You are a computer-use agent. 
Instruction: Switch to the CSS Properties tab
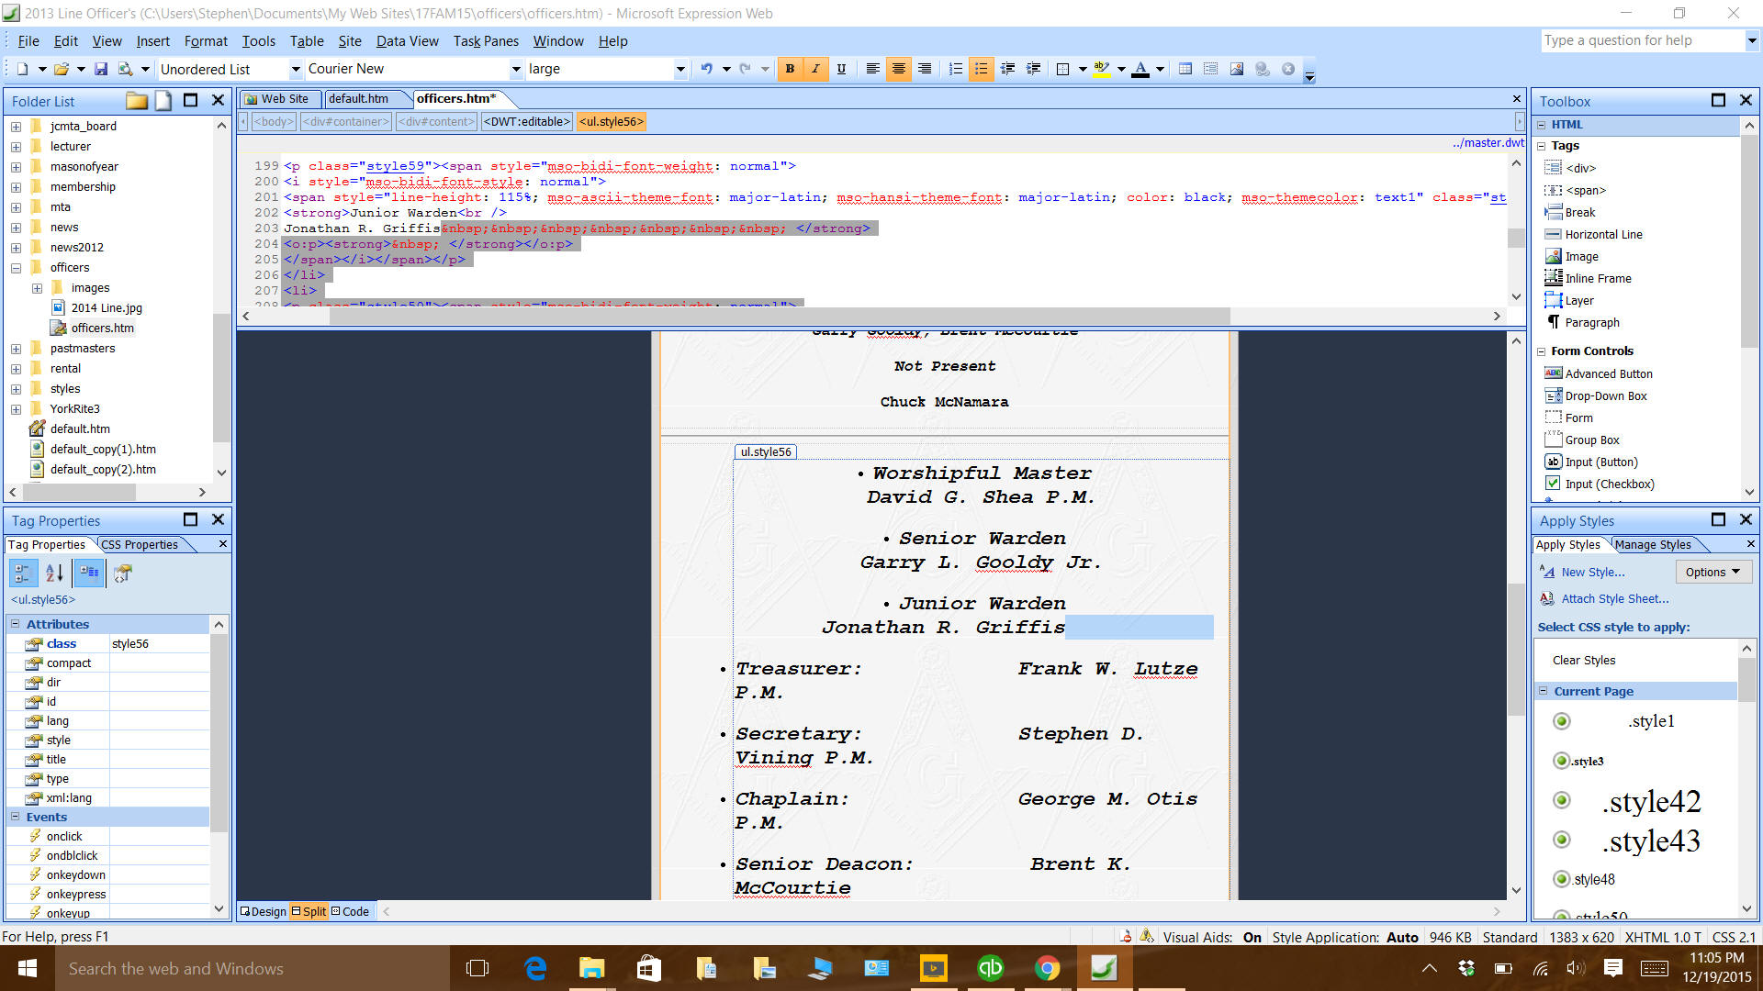coord(140,545)
